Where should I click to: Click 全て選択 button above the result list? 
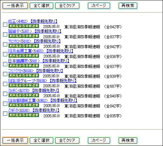tap(41, 6)
